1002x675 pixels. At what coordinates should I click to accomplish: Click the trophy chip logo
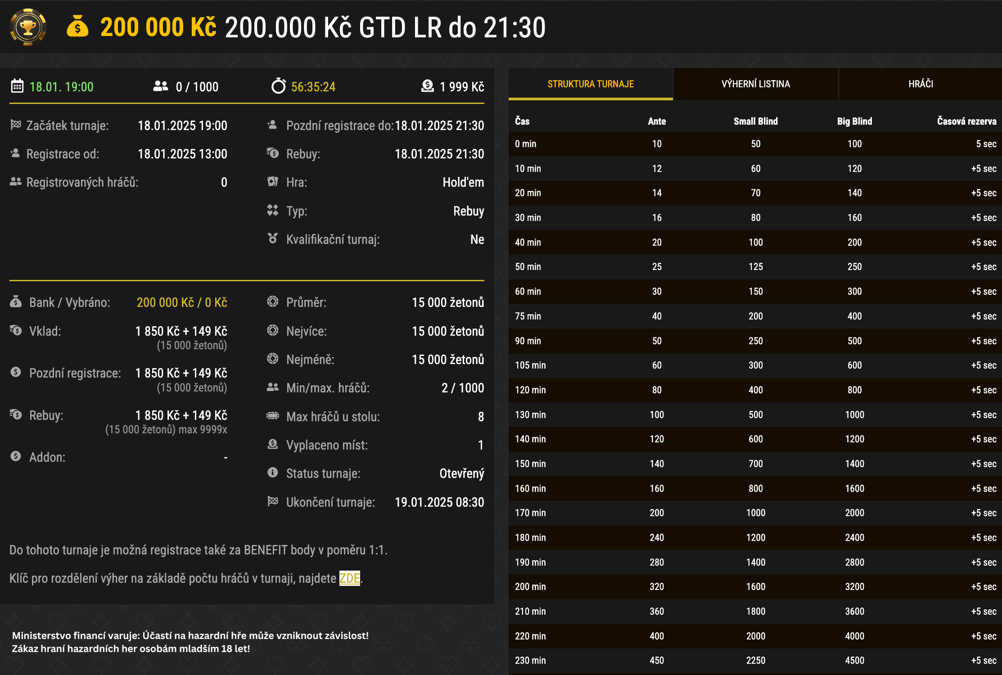point(28,27)
